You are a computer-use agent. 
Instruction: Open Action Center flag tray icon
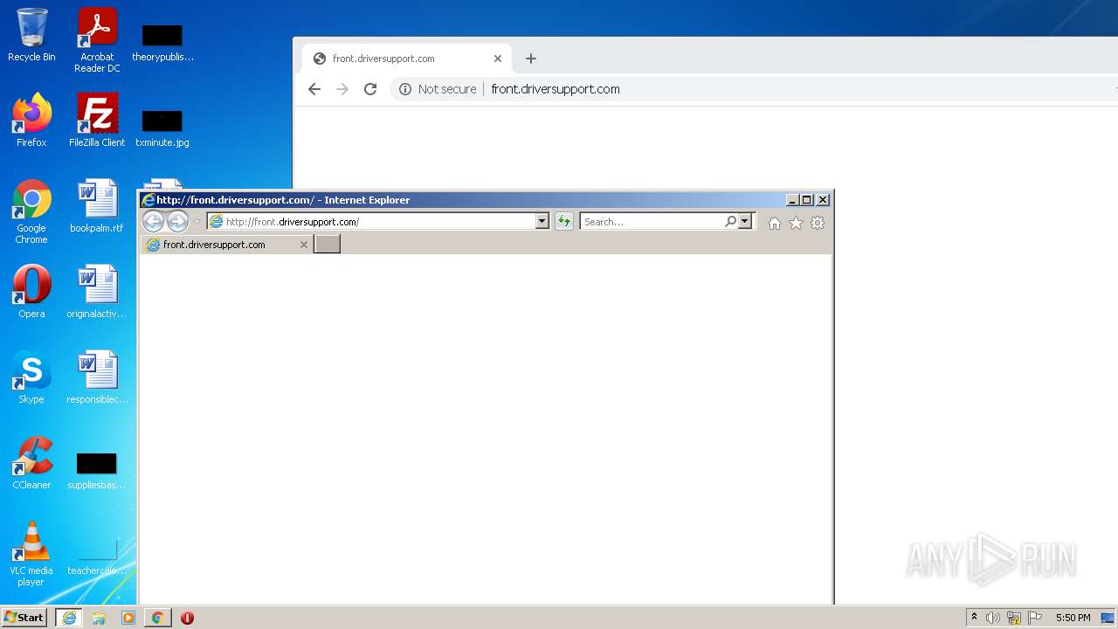(1035, 618)
